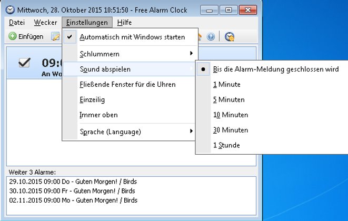Select Bis die Alarm-Meldung geschlossen wird
Viewport: 348px width, 221px height.
coord(272,69)
